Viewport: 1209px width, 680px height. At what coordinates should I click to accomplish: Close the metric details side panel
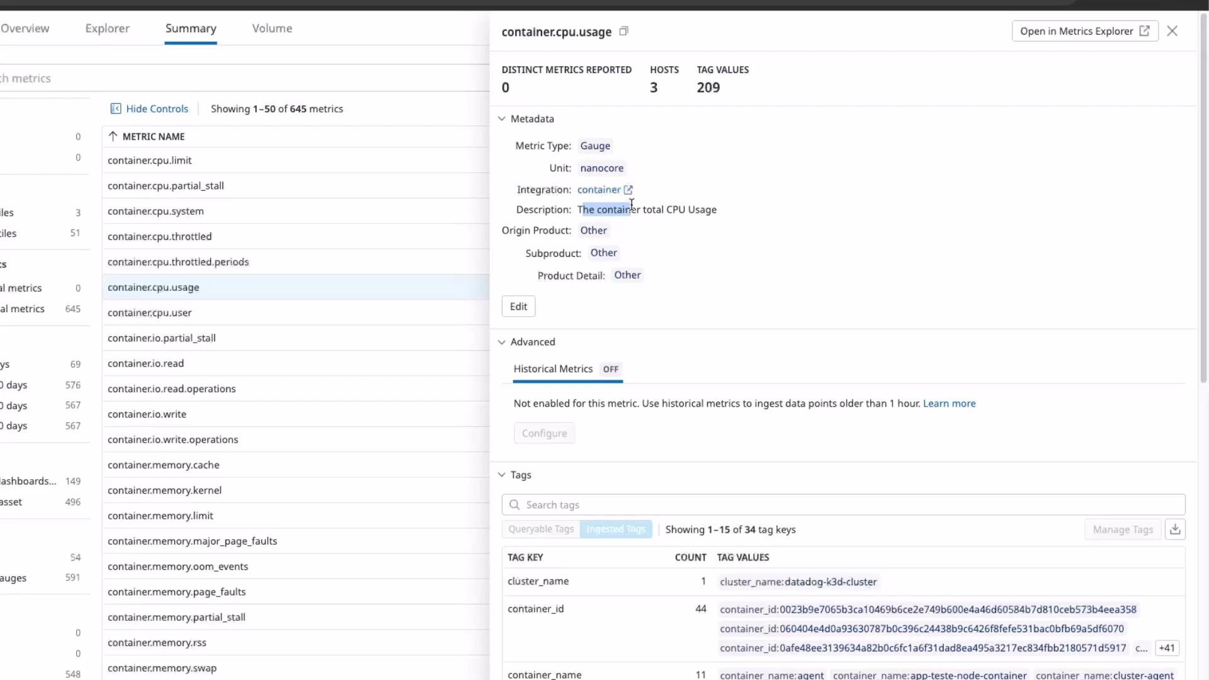pos(1172,31)
